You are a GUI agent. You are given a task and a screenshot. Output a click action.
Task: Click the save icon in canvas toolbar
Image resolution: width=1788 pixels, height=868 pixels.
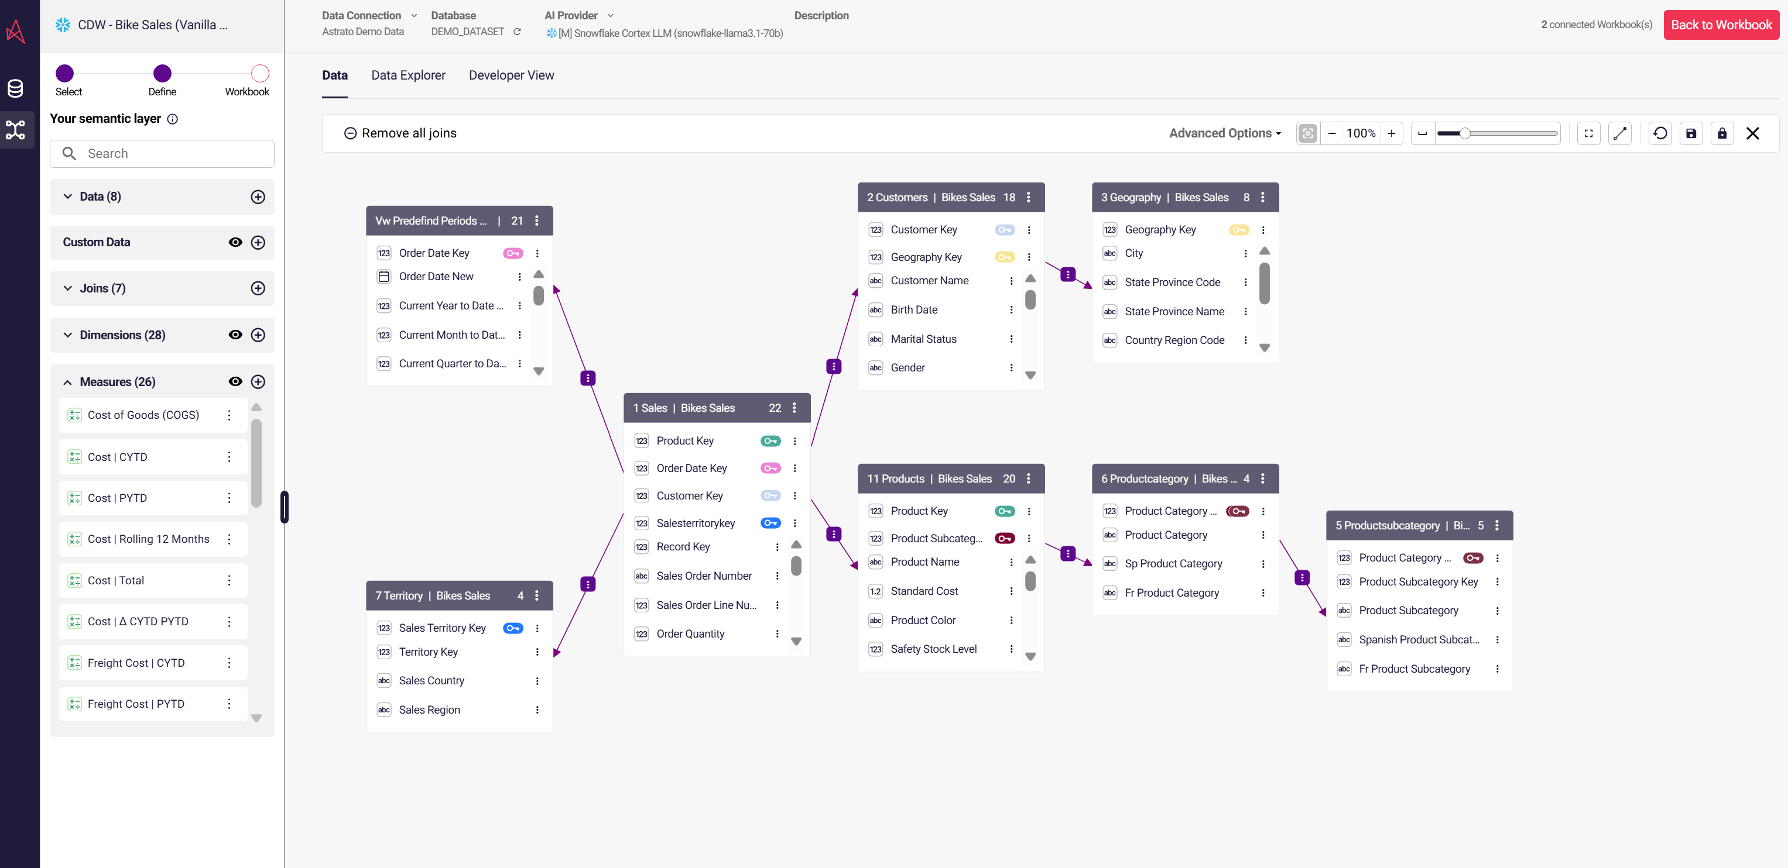tap(1691, 133)
